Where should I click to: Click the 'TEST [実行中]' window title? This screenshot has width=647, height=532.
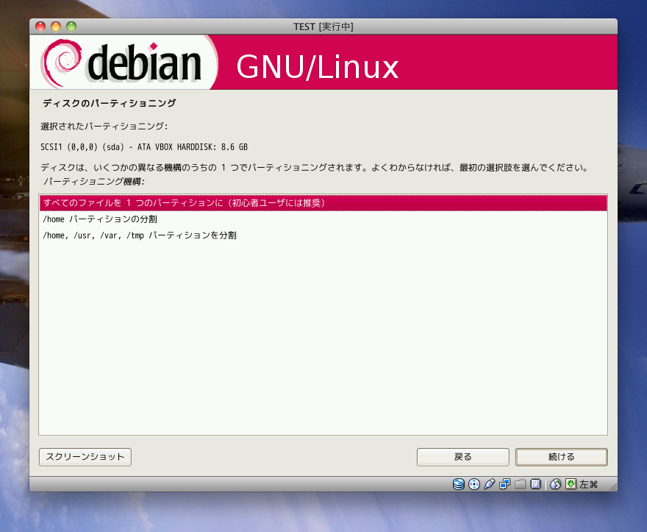click(x=323, y=26)
